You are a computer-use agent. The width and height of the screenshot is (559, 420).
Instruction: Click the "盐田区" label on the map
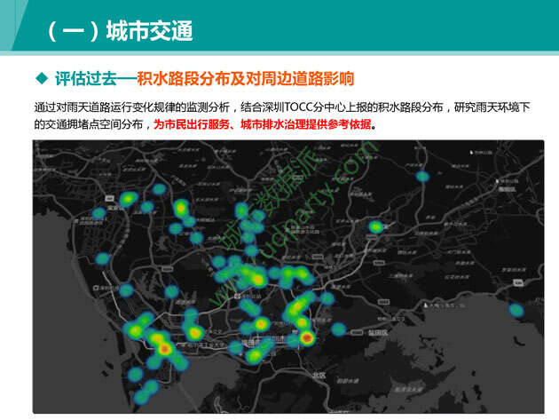point(378,333)
